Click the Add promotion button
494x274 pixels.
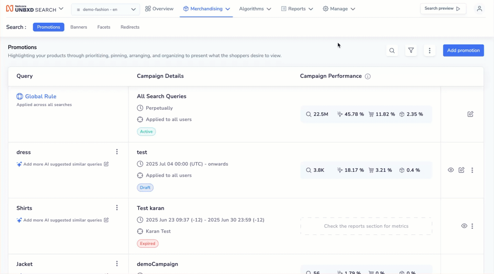click(x=463, y=50)
